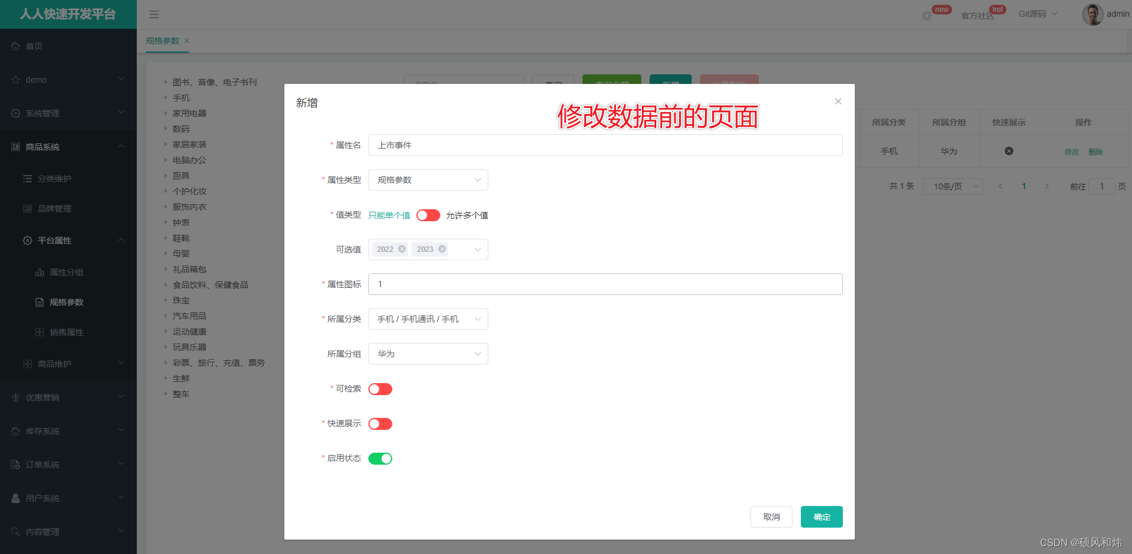Go to next pagination page arrow
Viewport: 1132px width, 554px height.
(x=1047, y=186)
